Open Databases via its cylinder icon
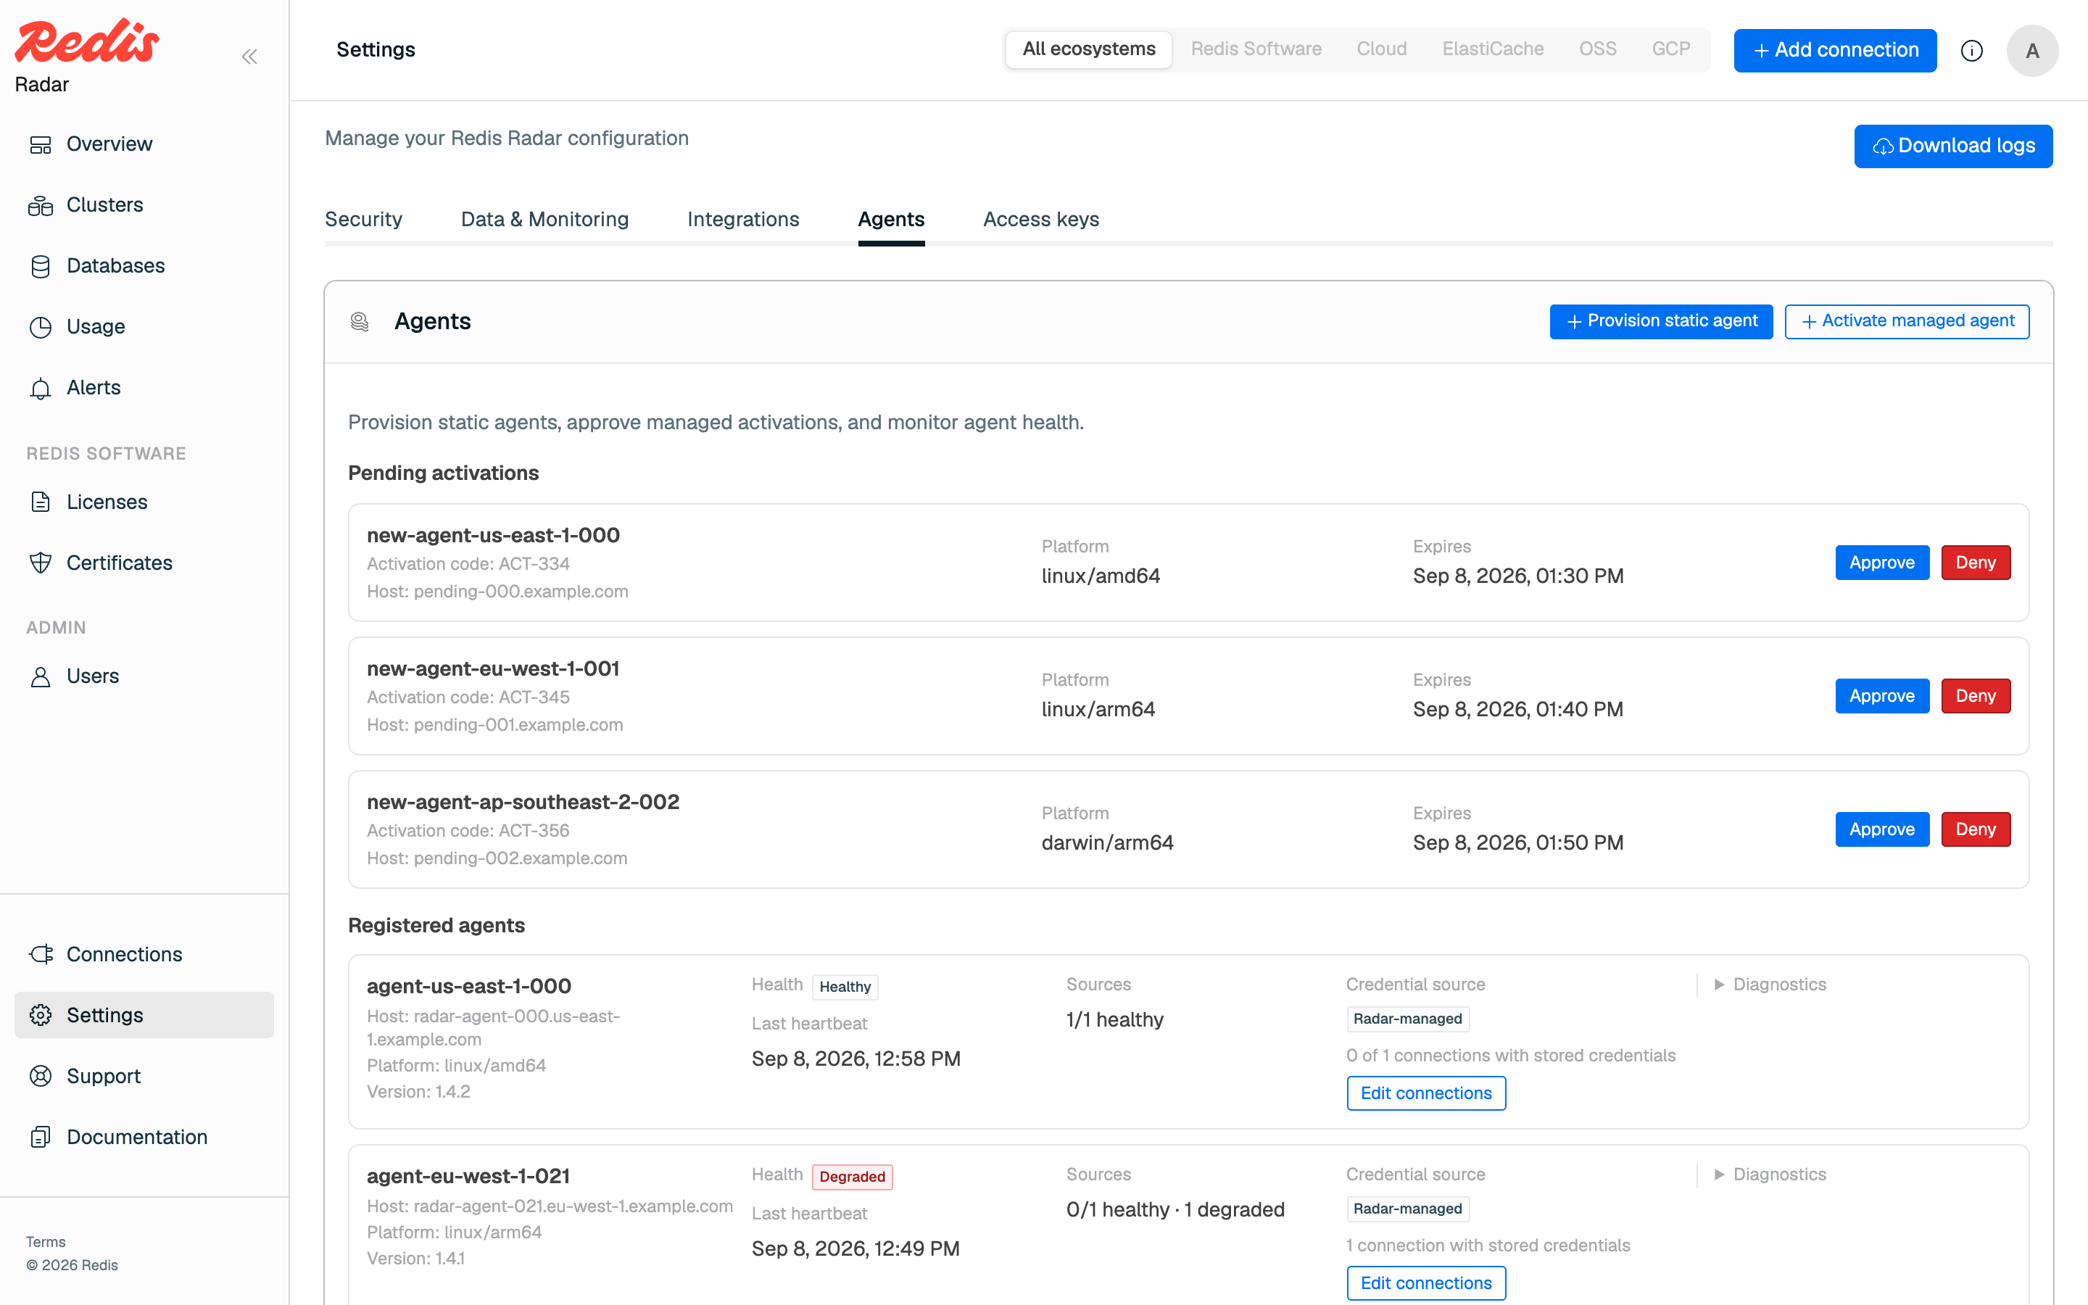 pos(41,266)
